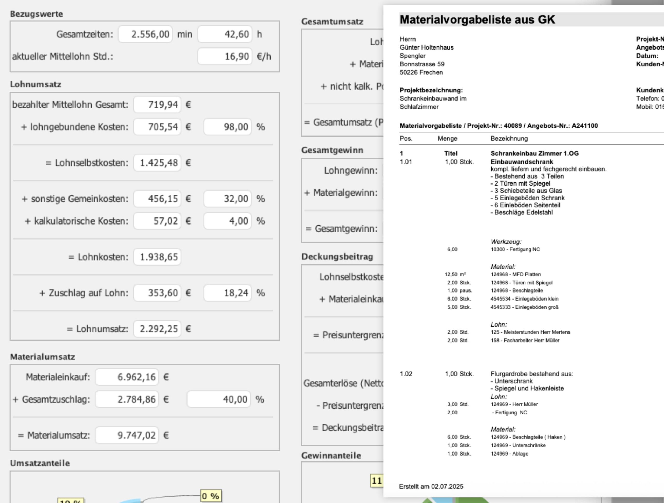This screenshot has width=664, height=503.
Task: Click the name Günter Holtenhaus in document
Action: click(x=427, y=47)
